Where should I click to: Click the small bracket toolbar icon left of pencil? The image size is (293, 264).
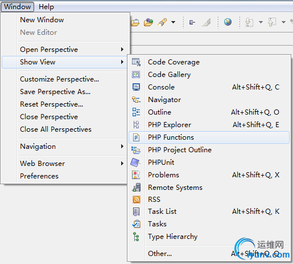point(192,22)
